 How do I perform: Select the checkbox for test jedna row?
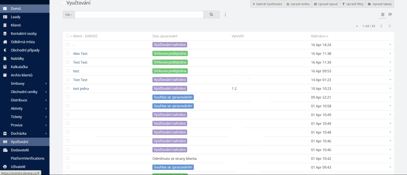pyautogui.click(x=68, y=88)
